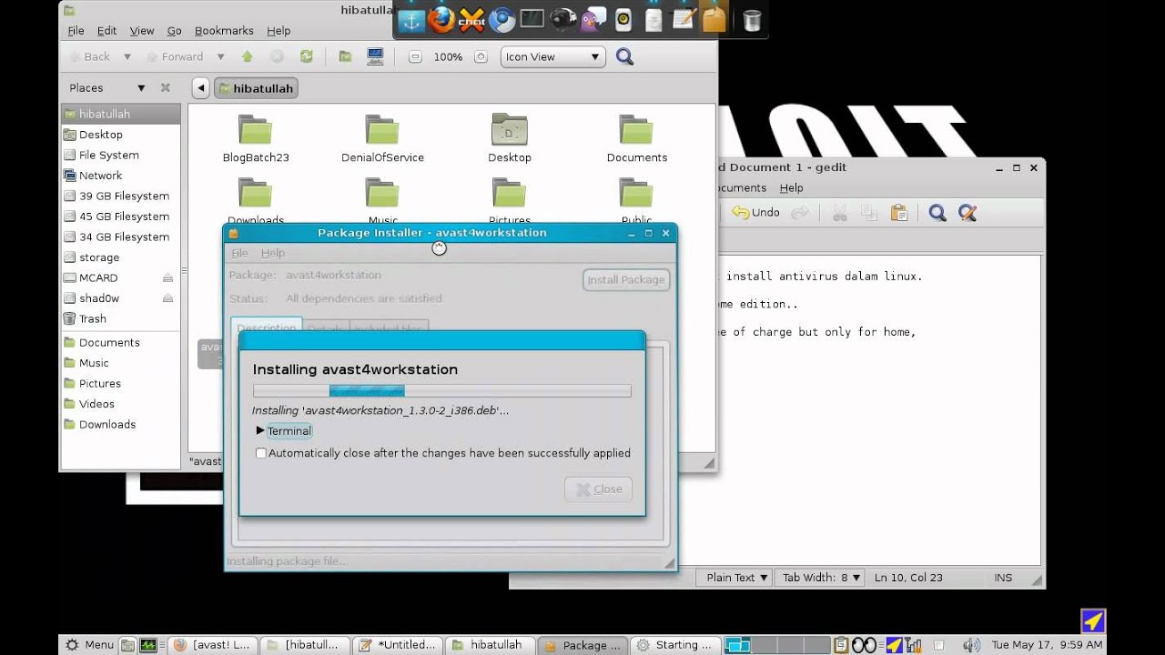Click the Find icon in gedit toolbar

(x=937, y=212)
